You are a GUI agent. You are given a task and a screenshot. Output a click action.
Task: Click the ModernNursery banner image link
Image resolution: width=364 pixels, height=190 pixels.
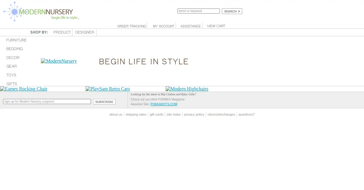(x=59, y=61)
